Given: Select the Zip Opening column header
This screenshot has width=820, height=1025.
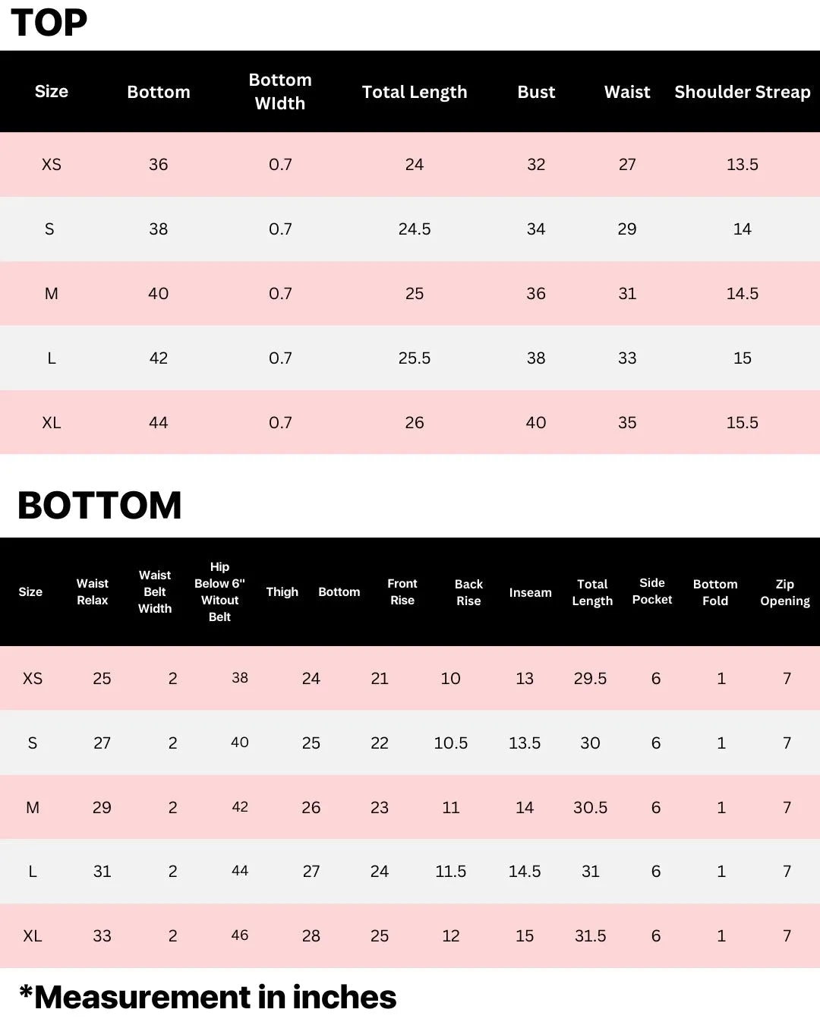Looking at the screenshot, I should click(x=785, y=592).
